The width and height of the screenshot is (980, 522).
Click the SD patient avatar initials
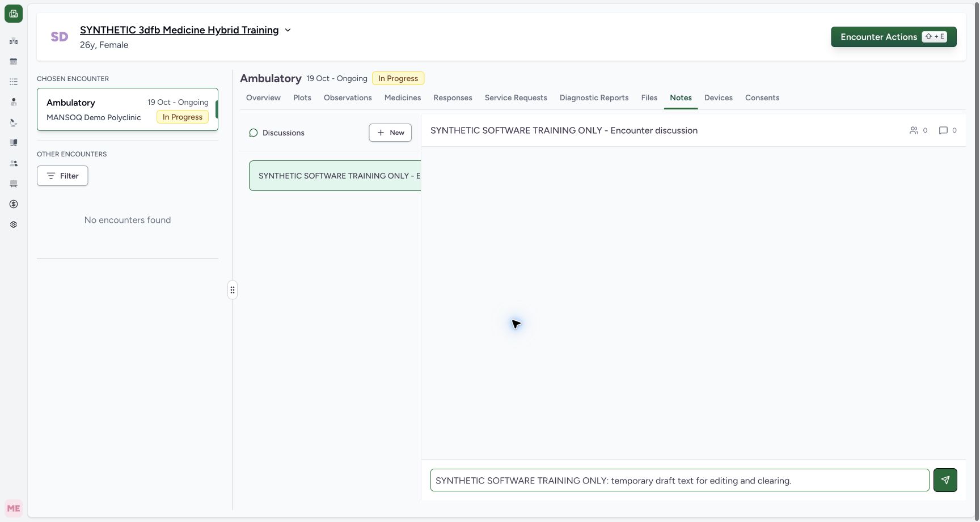coord(60,37)
